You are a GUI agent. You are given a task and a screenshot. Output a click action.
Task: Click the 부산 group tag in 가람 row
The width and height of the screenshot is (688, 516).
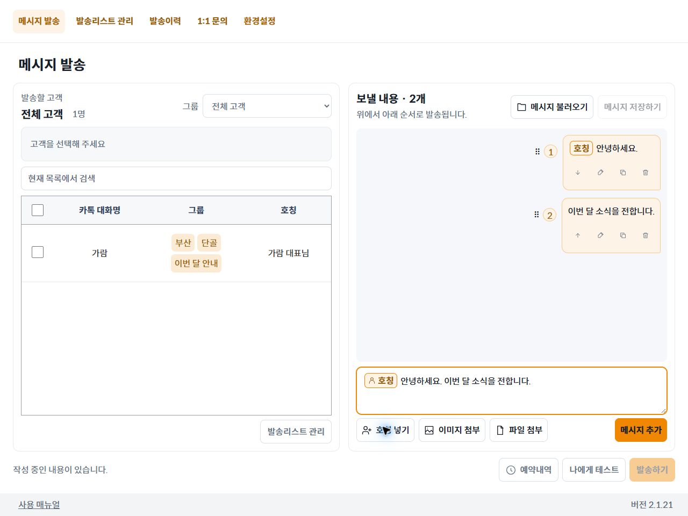click(x=183, y=243)
